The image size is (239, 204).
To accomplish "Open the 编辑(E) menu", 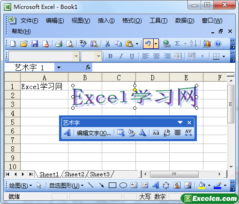I will coord(55,21).
